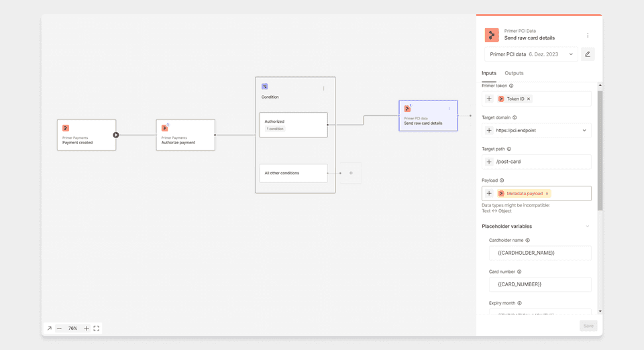The image size is (644, 350).
Task: Switch to the Outputs tab
Action: [514, 73]
